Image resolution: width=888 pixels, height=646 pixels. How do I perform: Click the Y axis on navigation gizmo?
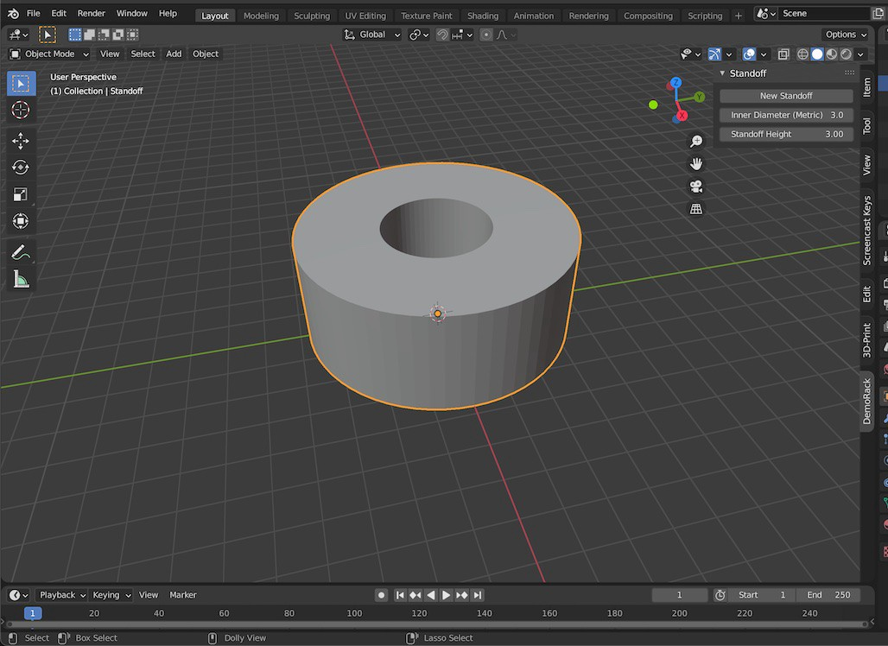(x=700, y=97)
